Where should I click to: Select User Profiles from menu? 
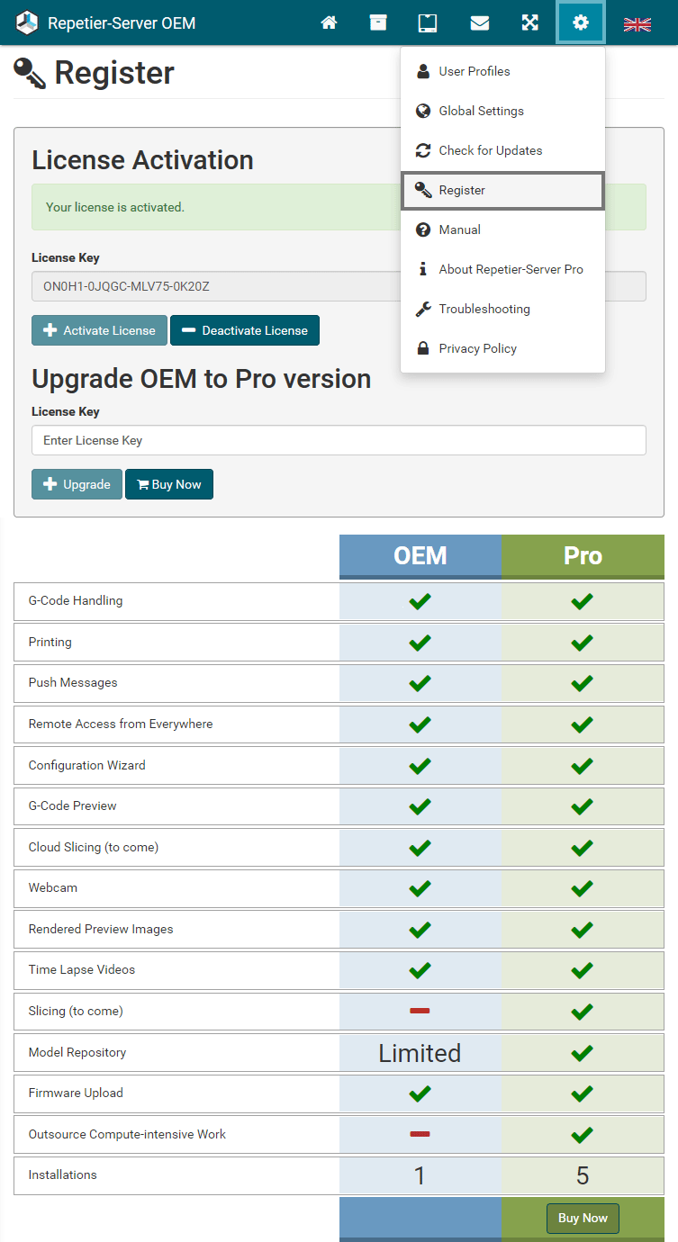point(474,71)
